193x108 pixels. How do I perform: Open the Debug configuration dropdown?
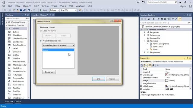pos(54,10)
